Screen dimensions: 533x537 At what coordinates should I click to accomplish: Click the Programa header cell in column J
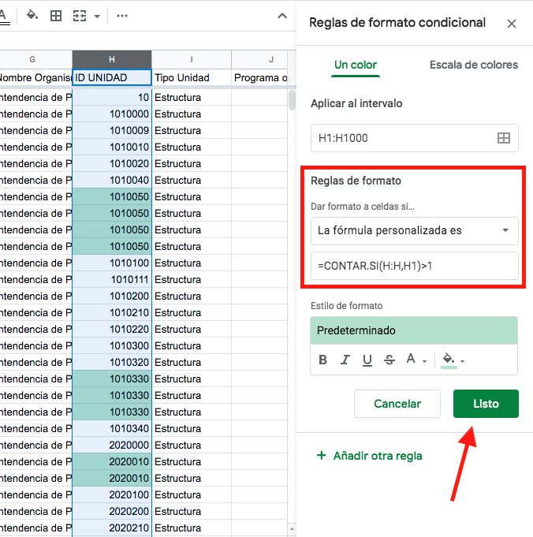click(259, 78)
